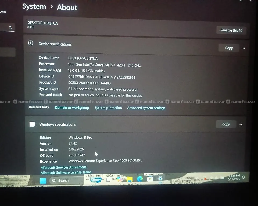Select the Pen and touch value text
This screenshot has height=206, width=258.
coord(105,95)
